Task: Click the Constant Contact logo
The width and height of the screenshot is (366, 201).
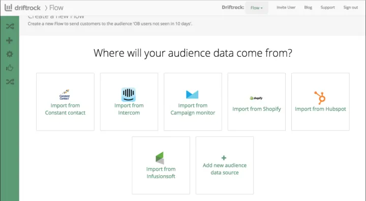Action: [x=65, y=95]
